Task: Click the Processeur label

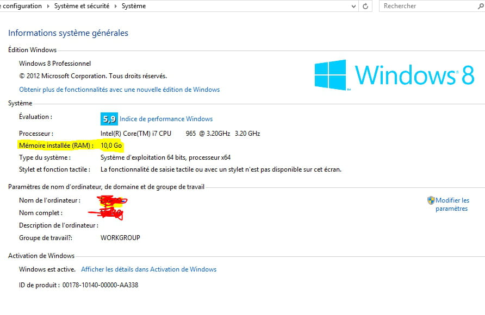Action: 36,134
